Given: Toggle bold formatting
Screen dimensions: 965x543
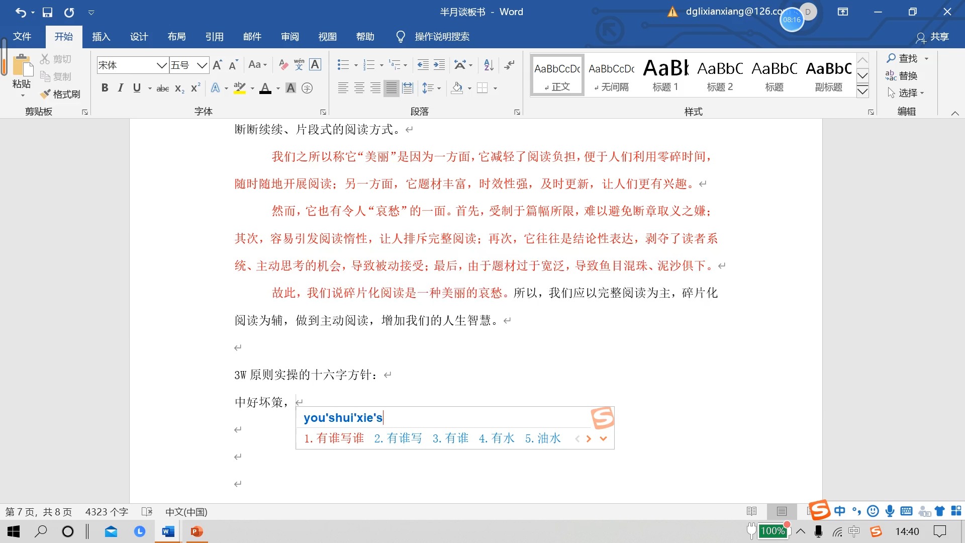Looking at the screenshot, I should tap(105, 88).
